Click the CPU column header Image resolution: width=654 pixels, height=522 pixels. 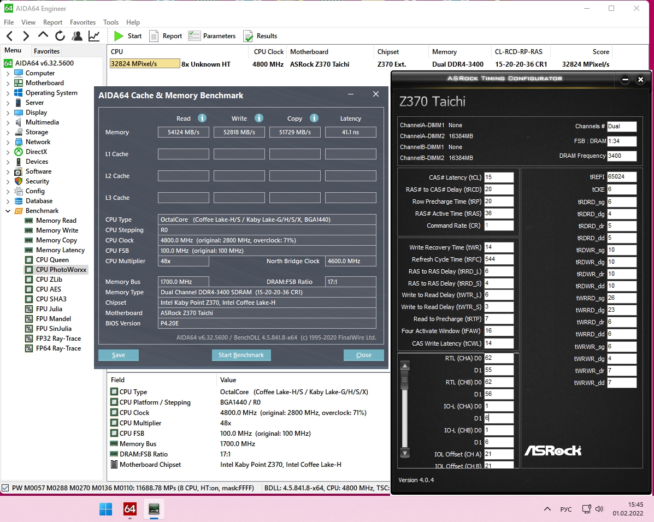[x=178, y=52]
